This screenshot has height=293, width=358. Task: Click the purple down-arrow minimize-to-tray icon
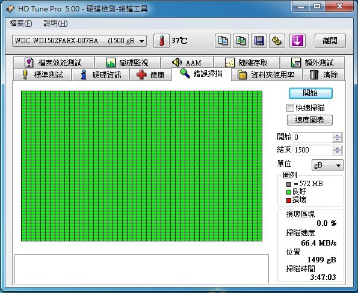(x=297, y=41)
